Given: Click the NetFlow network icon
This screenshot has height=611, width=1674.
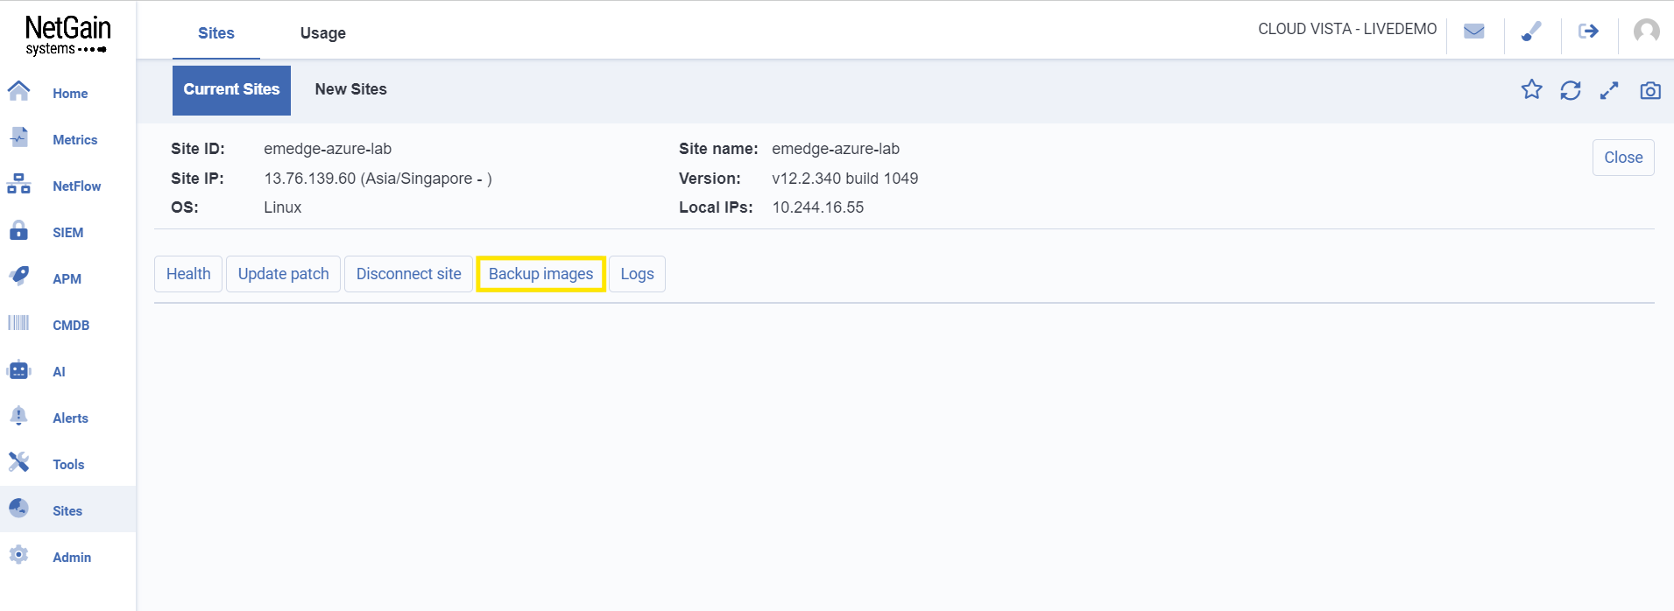Looking at the screenshot, I should 18,184.
